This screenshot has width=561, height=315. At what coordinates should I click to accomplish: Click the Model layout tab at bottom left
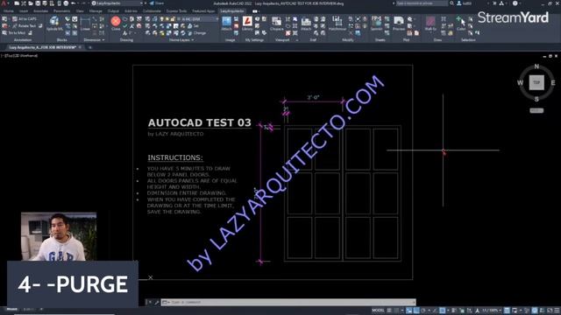pos(11,309)
